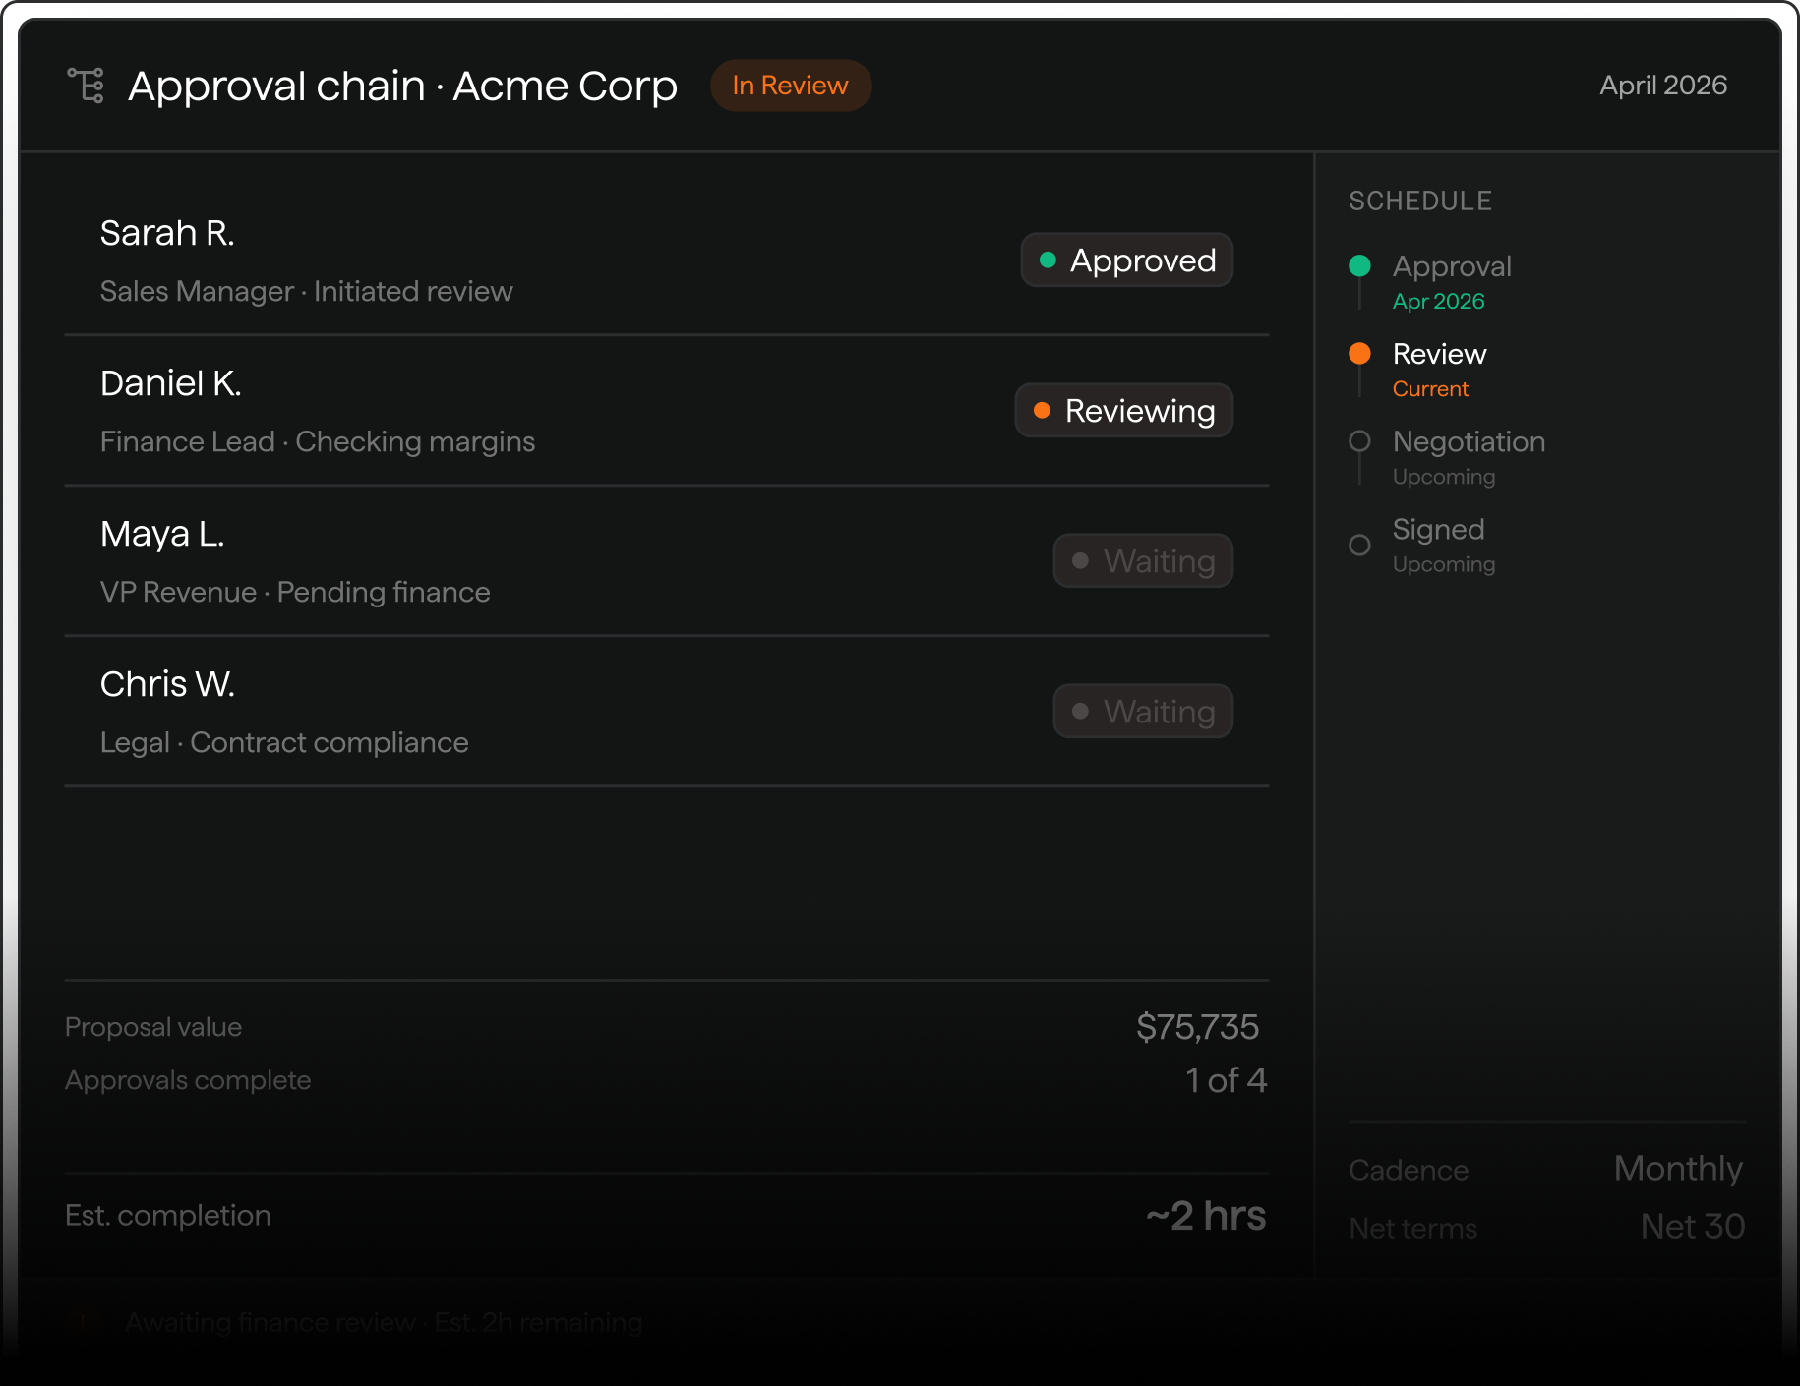Select the Negotiation timeline marker circle

[1359, 441]
